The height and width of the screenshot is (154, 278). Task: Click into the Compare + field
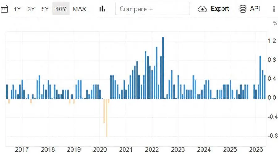pyautogui.click(x=153, y=9)
